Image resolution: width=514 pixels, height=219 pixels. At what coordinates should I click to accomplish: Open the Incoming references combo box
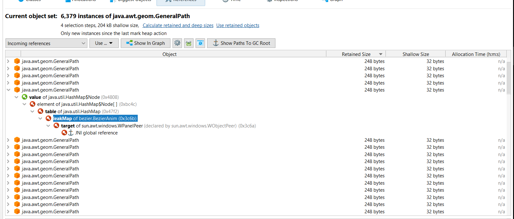[46, 43]
